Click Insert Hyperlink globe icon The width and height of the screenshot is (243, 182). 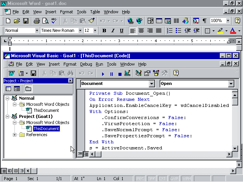coord(131,21)
